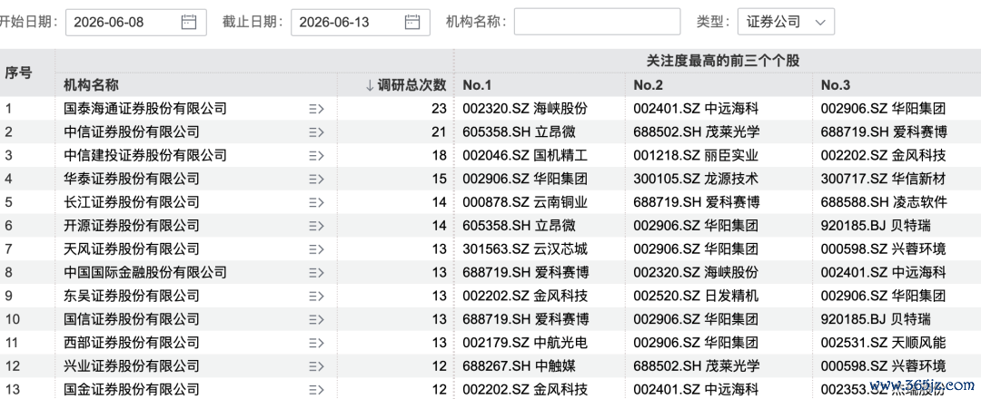
Task: Open the end date calendar picker icon
Action: tap(412, 22)
